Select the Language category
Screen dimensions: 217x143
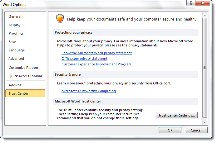coord(17,50)
